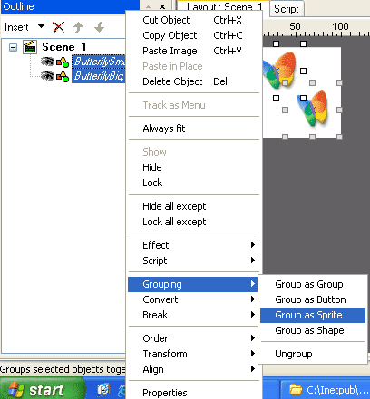Open the Insert dropdown arrow
370x399 pixels.
click(41, 26)
